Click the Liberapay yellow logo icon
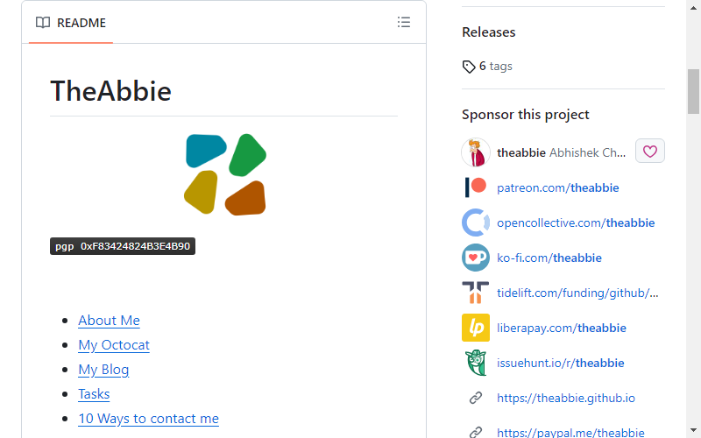Viewport: 701px width, 438px height. [475, 328]
